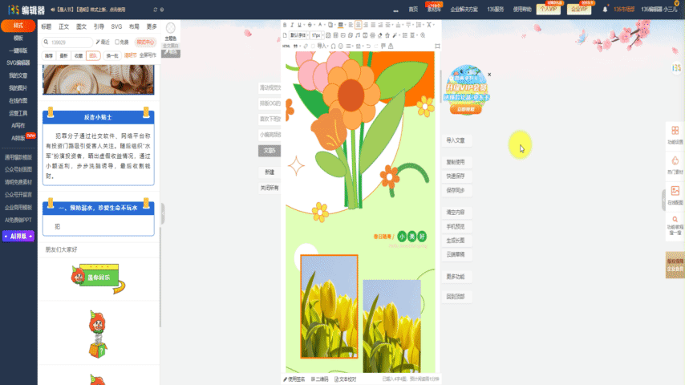Screen dimensions: 685x385
Task: Undo the last edit
Action: coord(368,46)
